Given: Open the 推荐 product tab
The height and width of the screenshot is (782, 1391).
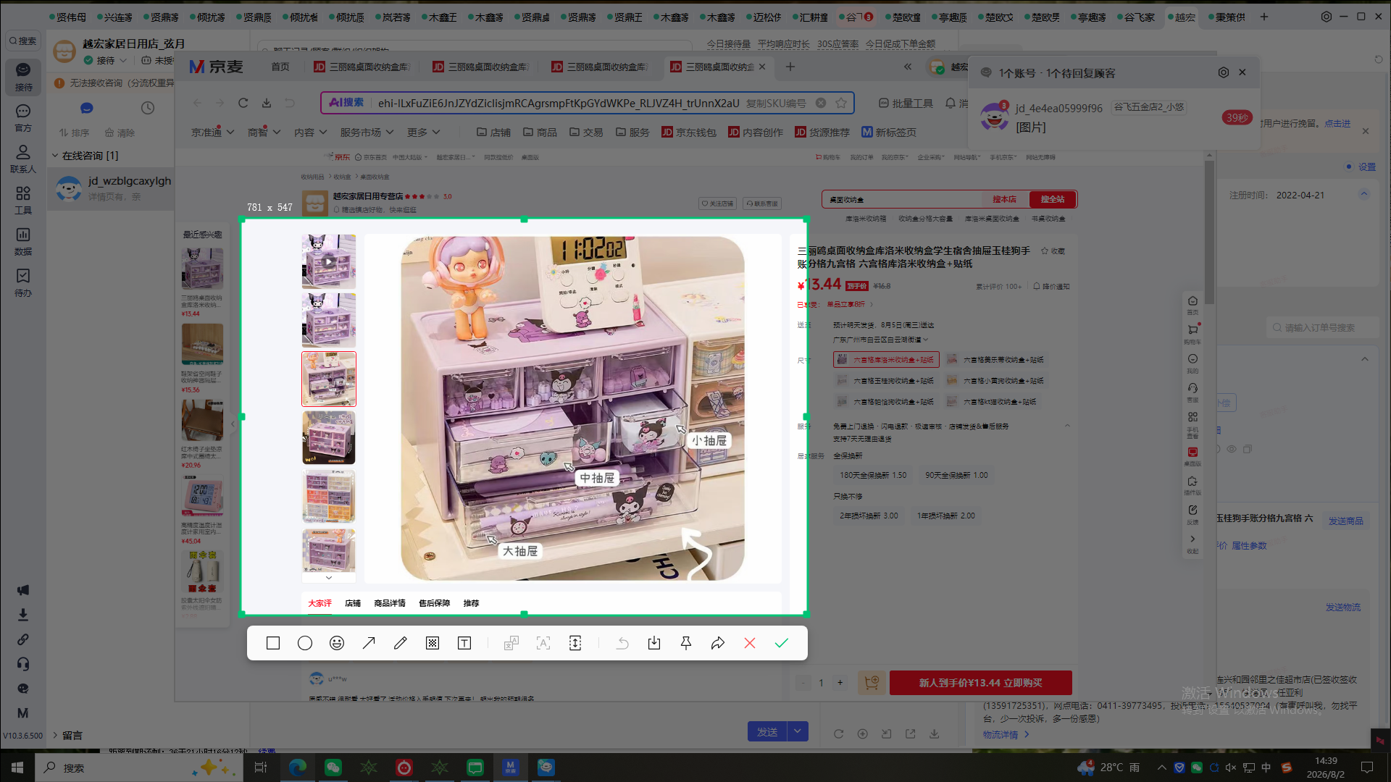Looking at the screenshot, I should click(471, 603).
